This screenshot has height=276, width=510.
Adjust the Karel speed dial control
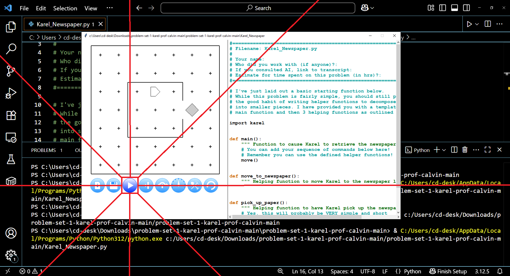coord(178,185)
